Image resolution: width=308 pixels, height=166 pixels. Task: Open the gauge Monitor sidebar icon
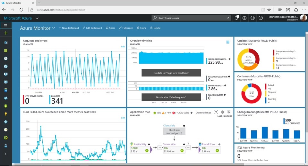(x=6, y=130)
